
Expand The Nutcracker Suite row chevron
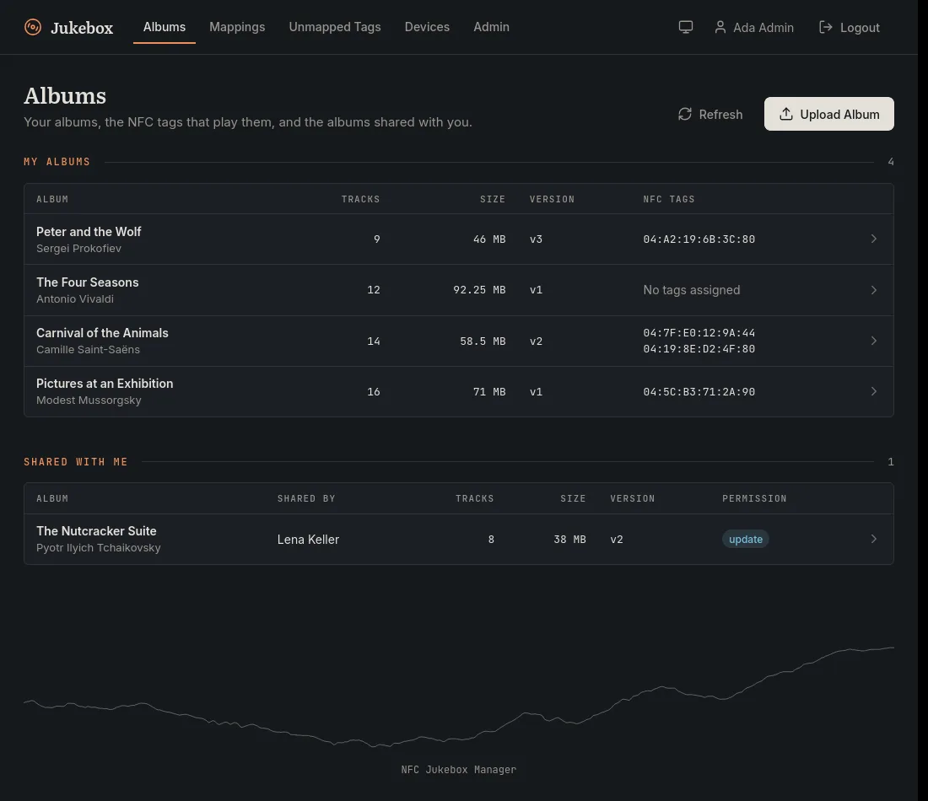tap(873, 539)
